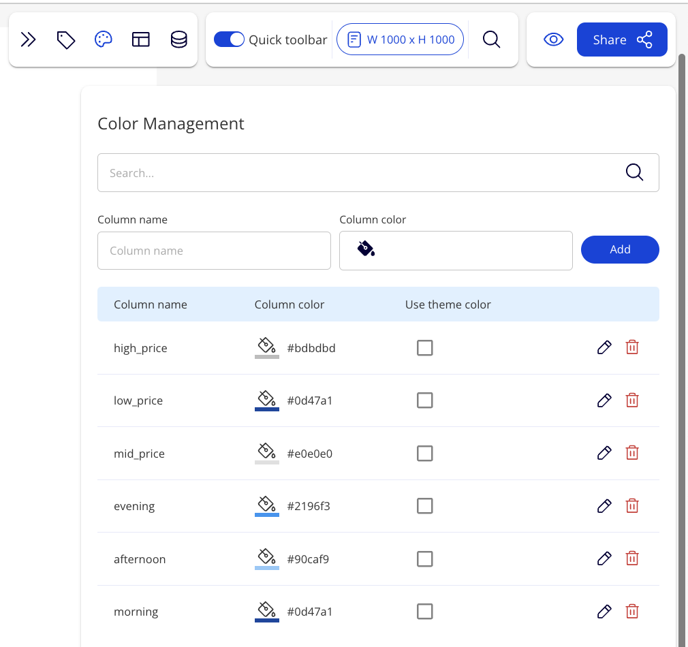This screenshot has width=688, height=647.
Task: Turn off the Quick toolbar switch
Action: (229, 40)
